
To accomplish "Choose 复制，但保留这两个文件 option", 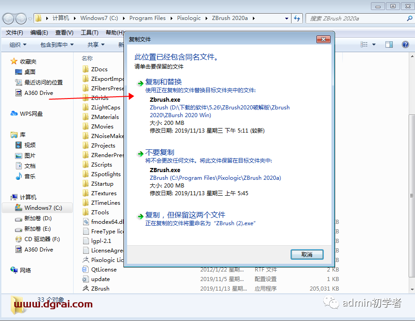I will tap(185, 215).
